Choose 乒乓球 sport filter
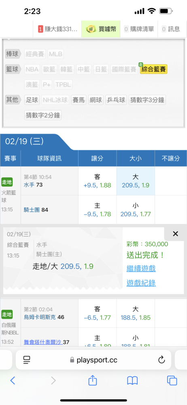This screenshot has height=405, width=187. [x=116, y=100]
